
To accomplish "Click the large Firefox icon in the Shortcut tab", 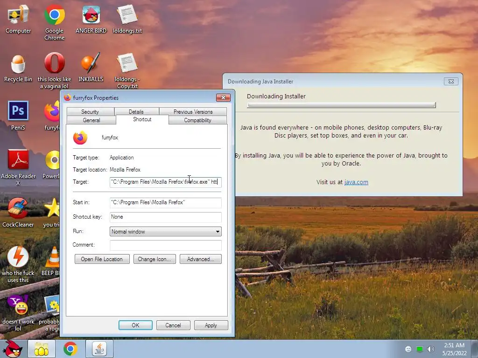I will coord(80,138).
